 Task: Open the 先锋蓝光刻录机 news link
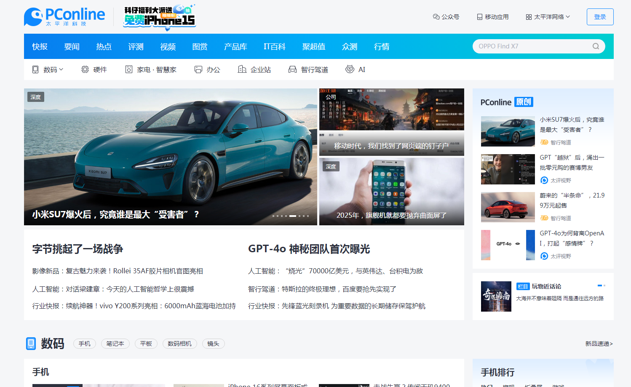(x=337, y=306)
